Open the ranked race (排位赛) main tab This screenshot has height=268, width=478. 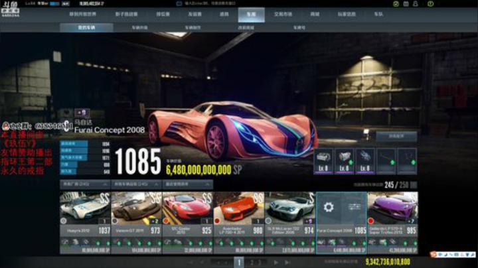tap(163, 15)
